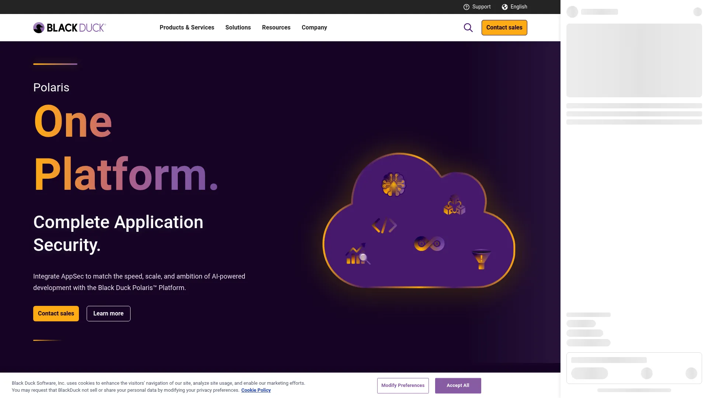The width and height of the screenshot is (708, 398).
Task: Click the globe language icon
Action: click(504, 7)
